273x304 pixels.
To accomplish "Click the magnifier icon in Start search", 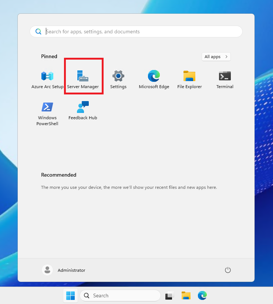I will point(38,31).
